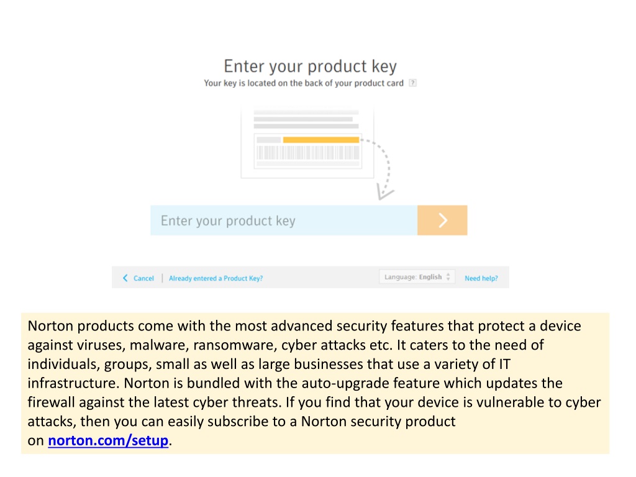The height and width of the screenshot is (477, 636).
Task: Click the product card location subtitle text
Action: click(304, 83)
